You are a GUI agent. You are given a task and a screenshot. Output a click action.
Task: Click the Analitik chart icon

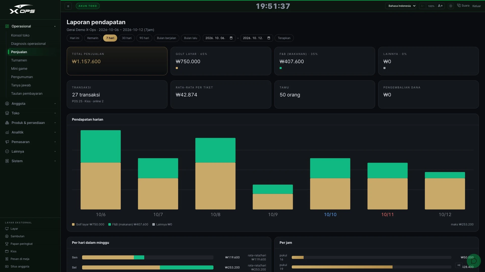tap(7, 132)
